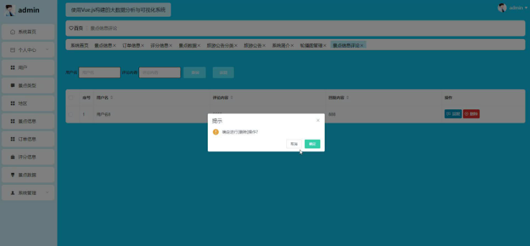The height and width of the screenshot is (246, 530).
Task: Tick the checkbox for row 1
Action: pyautogui.click(x=71, y=114)
